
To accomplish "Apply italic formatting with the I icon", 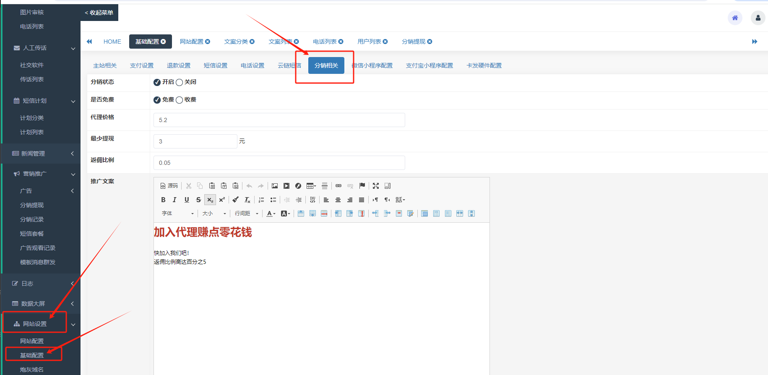I will click(175, 200).
